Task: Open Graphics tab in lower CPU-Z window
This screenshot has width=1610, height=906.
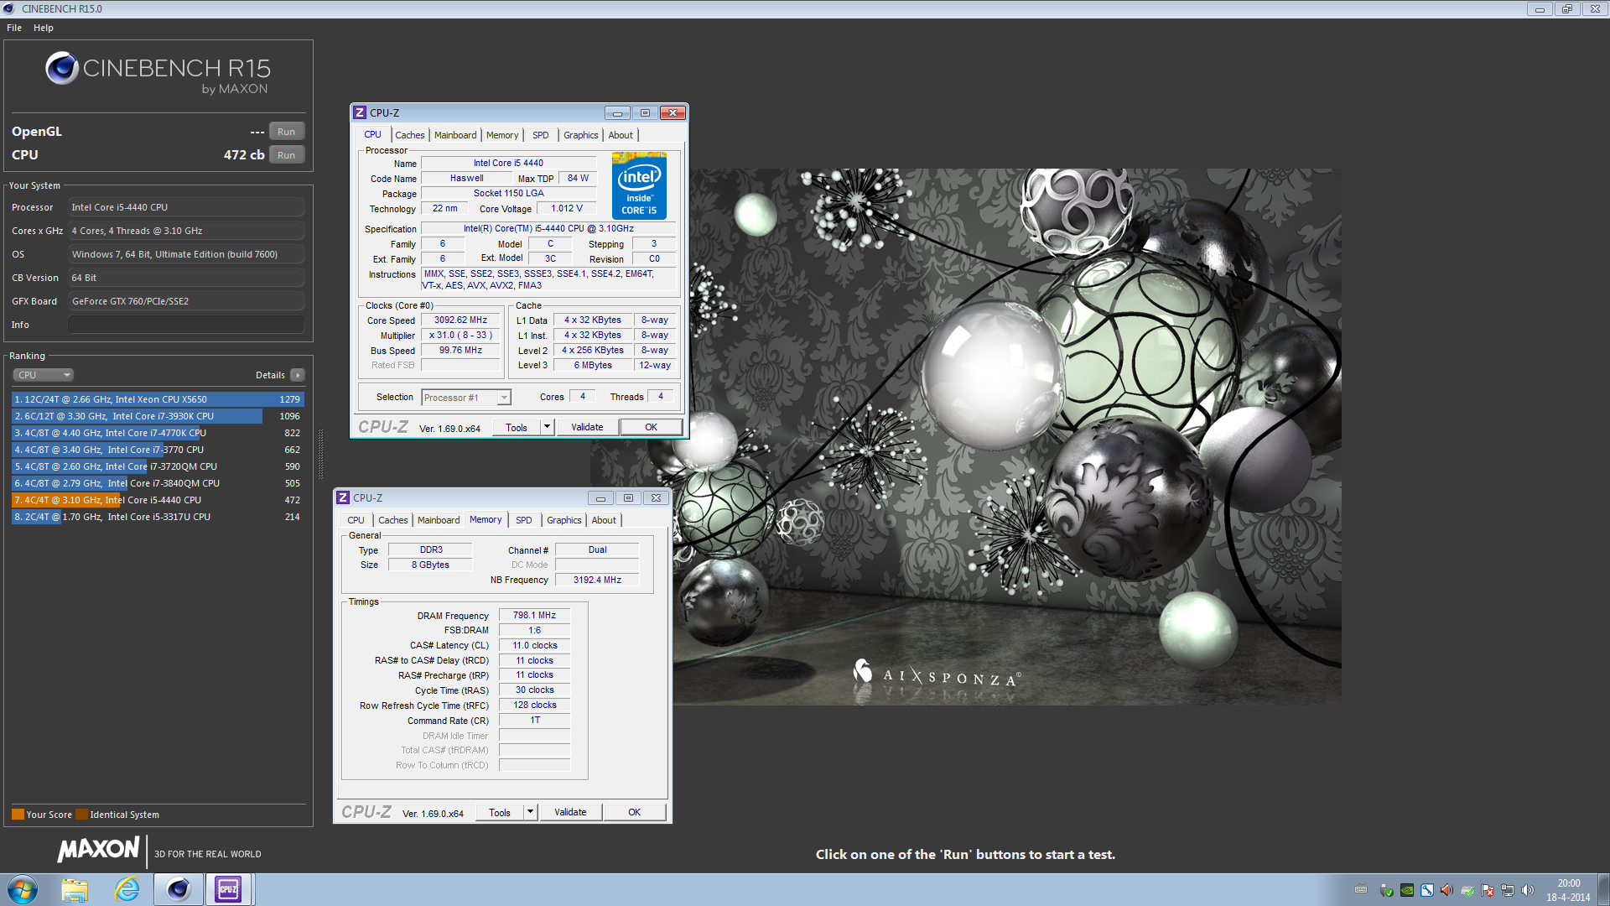Action: tap(564, 520)
